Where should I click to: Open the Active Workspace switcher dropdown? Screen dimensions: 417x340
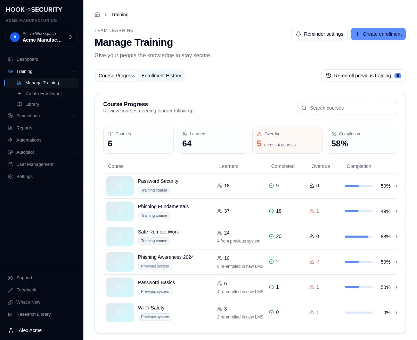click(x=41, y=37)
